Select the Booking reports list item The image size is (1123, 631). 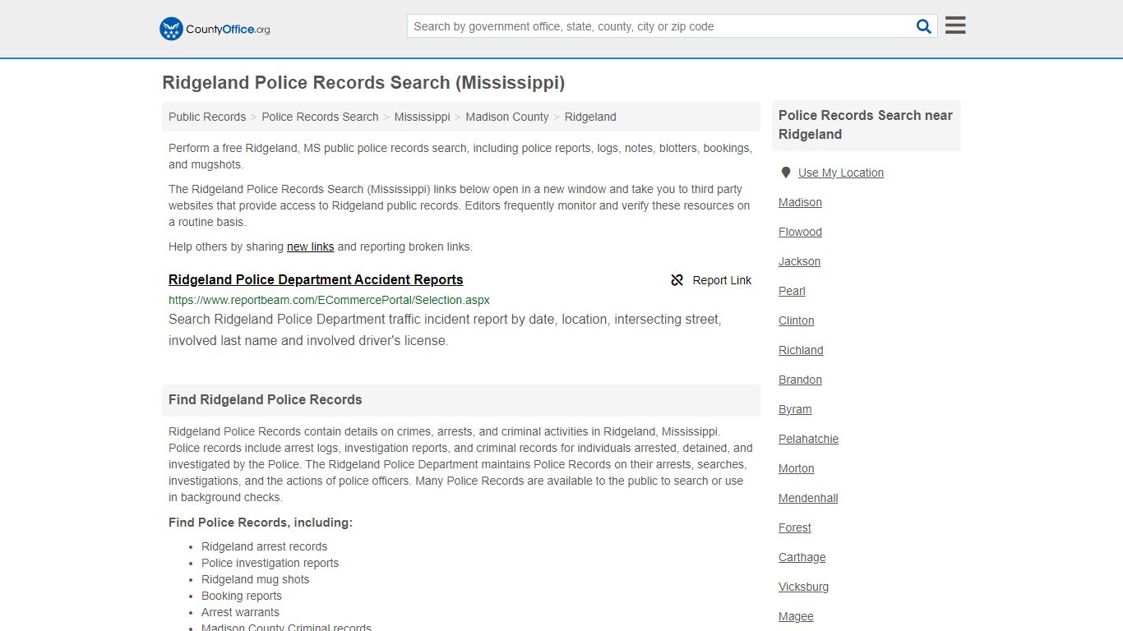tap(241, 596)
